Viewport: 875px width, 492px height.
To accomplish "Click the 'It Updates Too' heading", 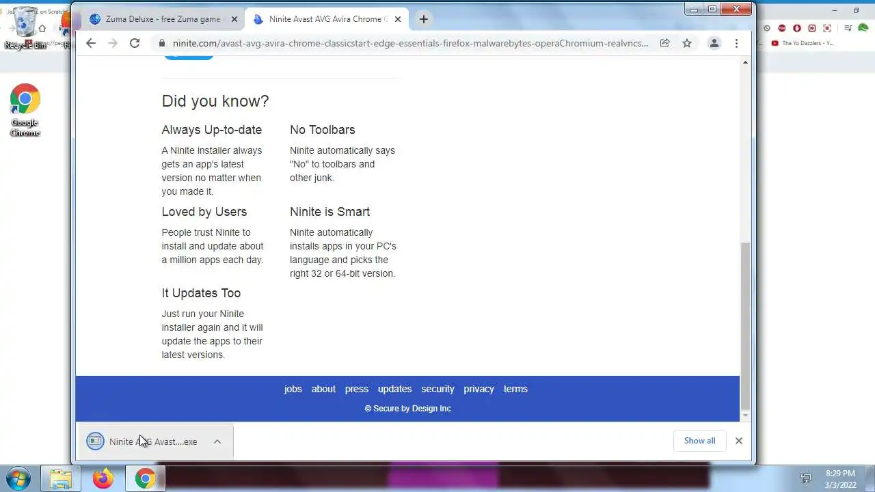I will pos(201,293).
